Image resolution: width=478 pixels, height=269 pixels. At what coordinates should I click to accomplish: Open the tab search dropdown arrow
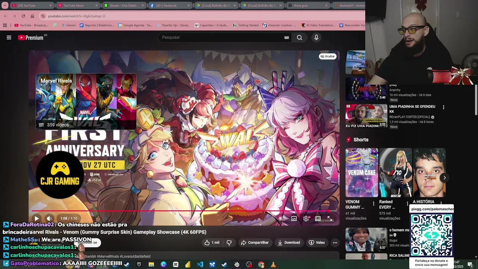(x=5, y=6)
